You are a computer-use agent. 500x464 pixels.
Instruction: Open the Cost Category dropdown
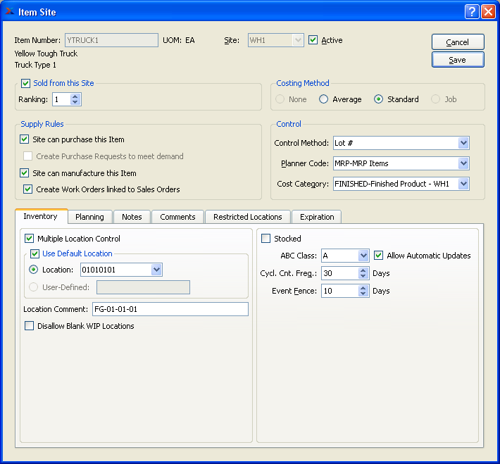463,184
